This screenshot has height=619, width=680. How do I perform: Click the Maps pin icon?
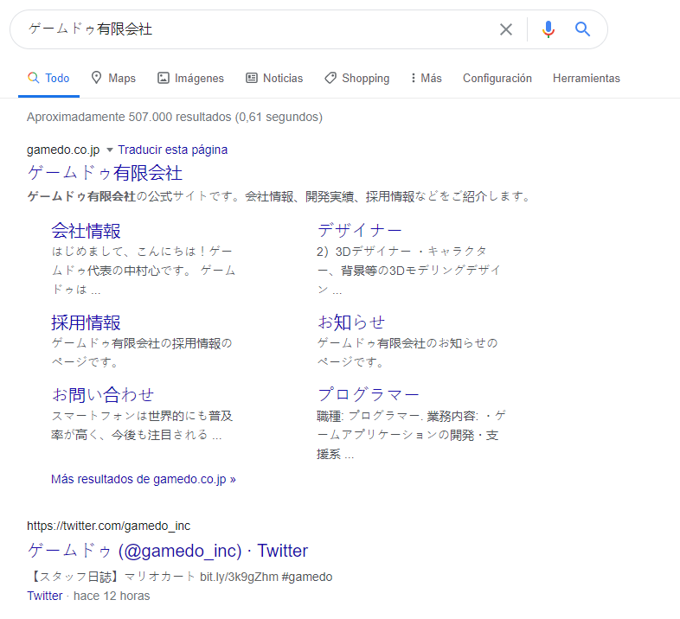pos(96,78)
